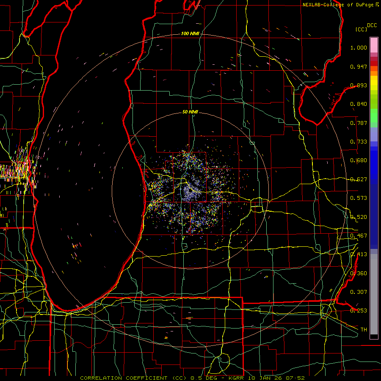Click the TH threshold label on legend
This screenshot has height=381, width=381.
tap(364, 330)
